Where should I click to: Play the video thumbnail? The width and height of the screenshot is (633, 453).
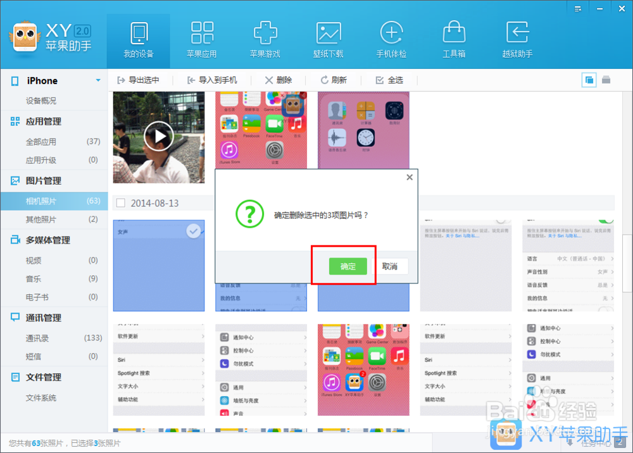click(159, 137)
